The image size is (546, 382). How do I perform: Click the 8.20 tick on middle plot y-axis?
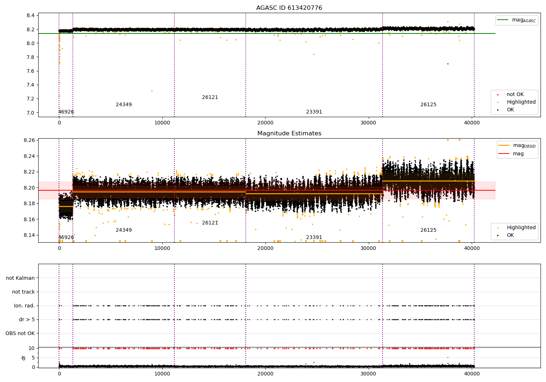point(29,188)
